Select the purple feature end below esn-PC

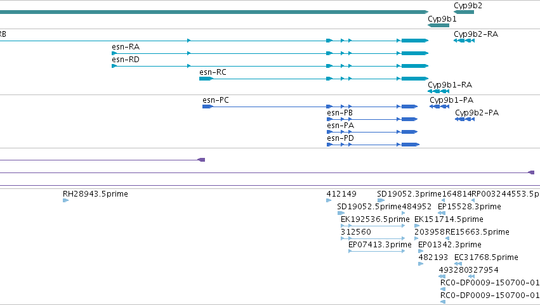coord(201,160)
